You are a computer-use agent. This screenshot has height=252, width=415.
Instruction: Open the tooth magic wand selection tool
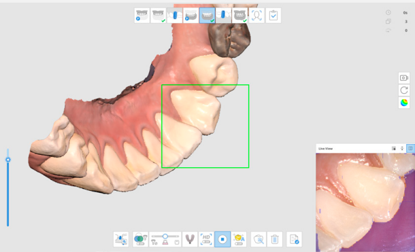(x=259, y=239)
